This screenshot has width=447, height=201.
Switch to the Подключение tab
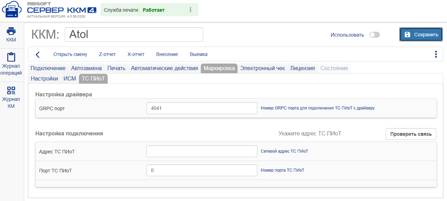(x=48, y=68)
